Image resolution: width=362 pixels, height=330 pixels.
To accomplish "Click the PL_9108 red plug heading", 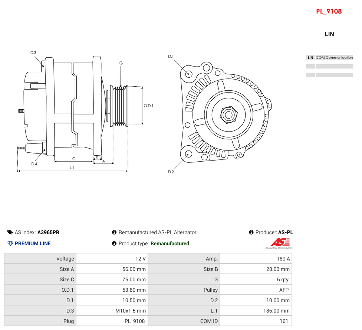I will pos(329,11).
